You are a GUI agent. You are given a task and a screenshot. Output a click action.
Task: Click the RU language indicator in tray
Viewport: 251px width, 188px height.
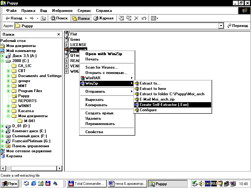(214, 184)
